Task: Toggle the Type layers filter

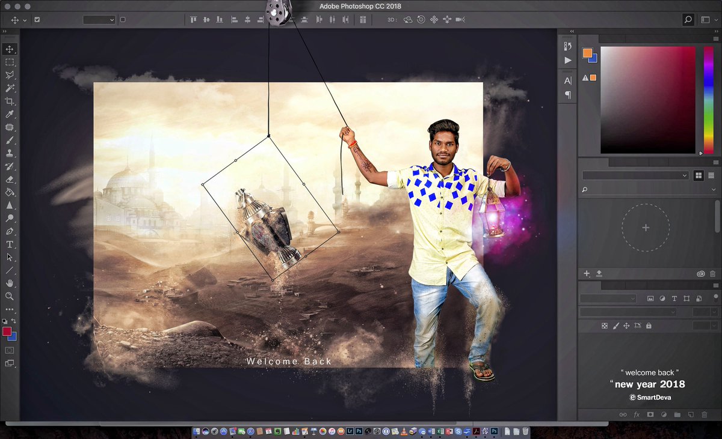Action: [x=674, y=298]
